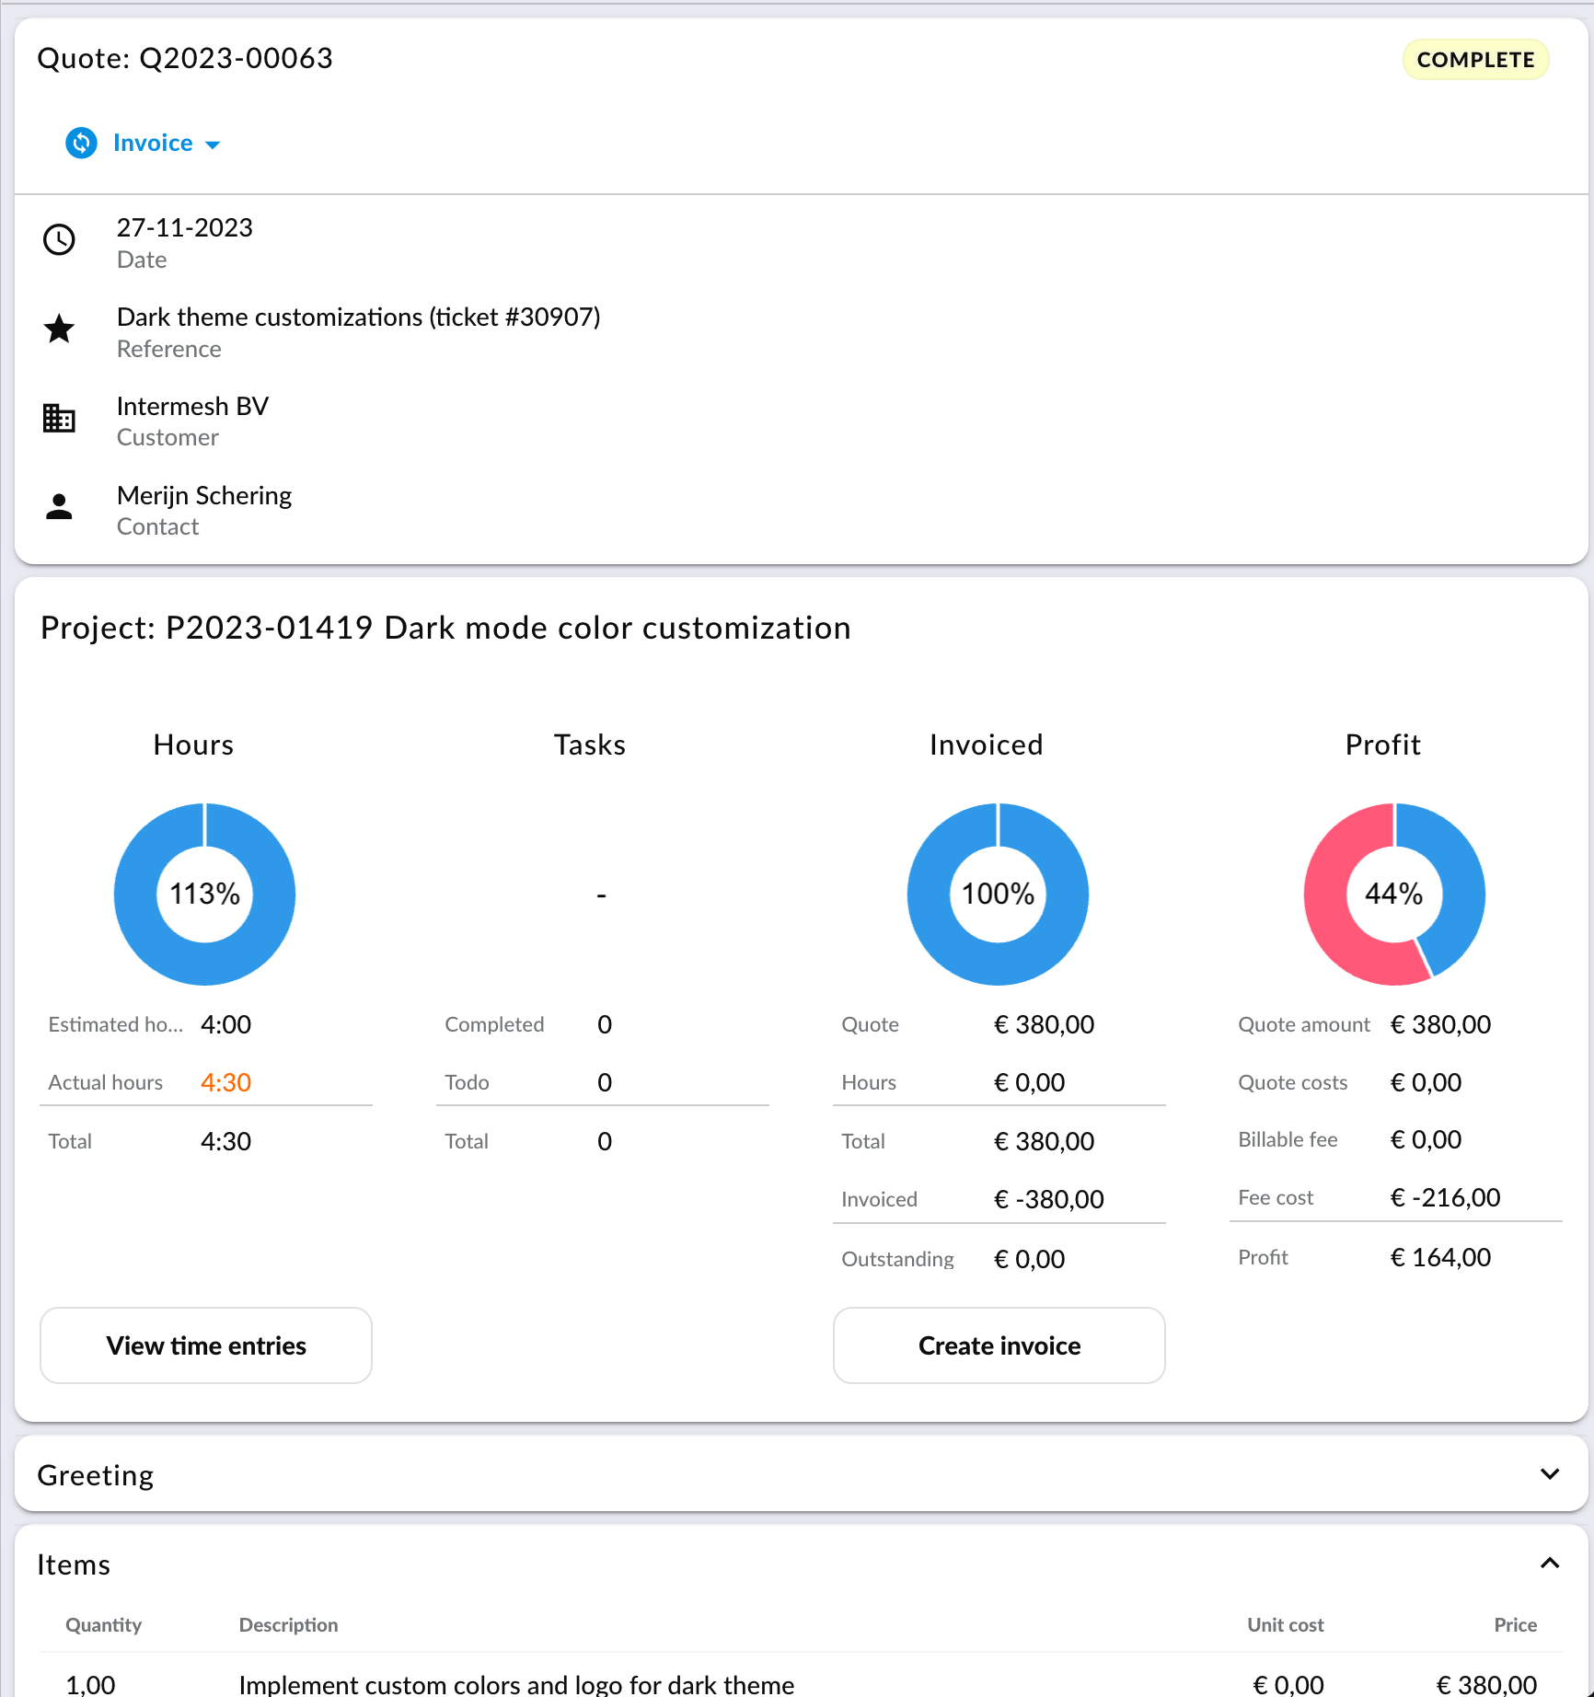Open the Intermesh BV customer link
The height and width of the screenshot is (1697, 1594).
[192, 406]
